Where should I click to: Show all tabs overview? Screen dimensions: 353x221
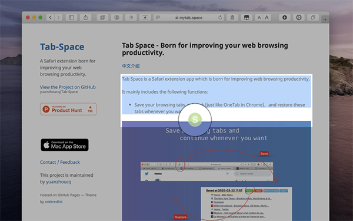pos(313,17)
